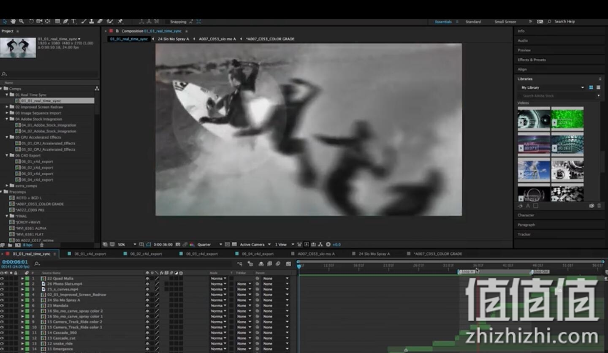Select the Selection arrow tool
Screen dimensions: 608x353
(5, 22)
